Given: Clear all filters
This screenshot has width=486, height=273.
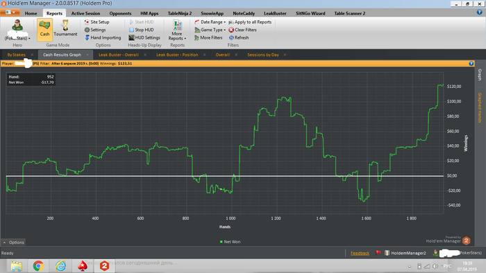Looking at the screenshot, I should (x=242, y=30).
